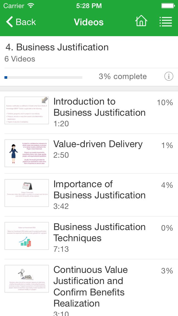The image size is (178, 316).
Task: Select Continuous Value Justification and Confirm title
Action: point(90,287)
